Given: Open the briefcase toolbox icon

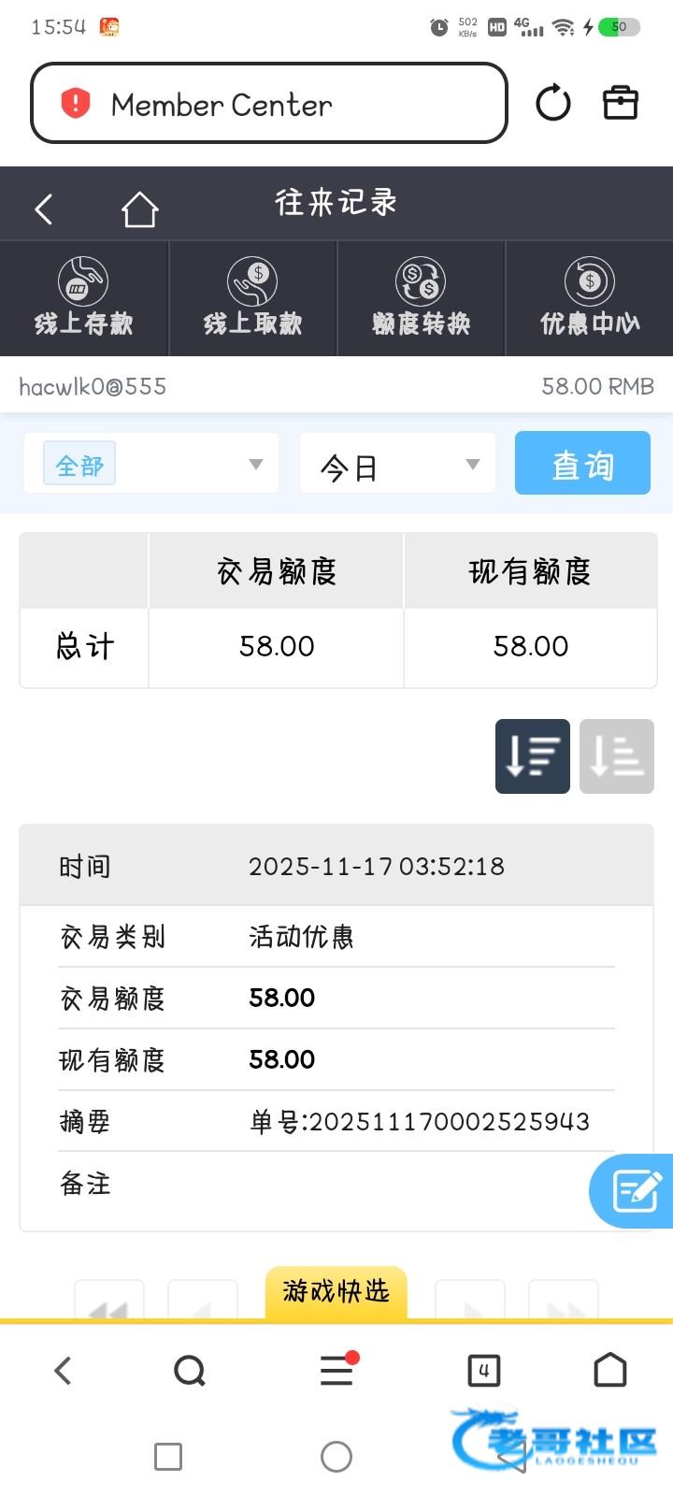Looking at the screenshot, I should [x=620, y=103].
